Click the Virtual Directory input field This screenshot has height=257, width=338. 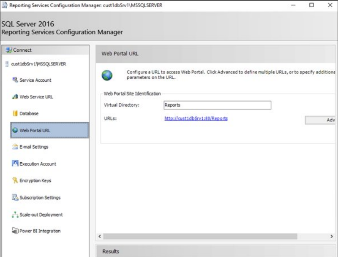pyautogui.click(x=217, y=105)
